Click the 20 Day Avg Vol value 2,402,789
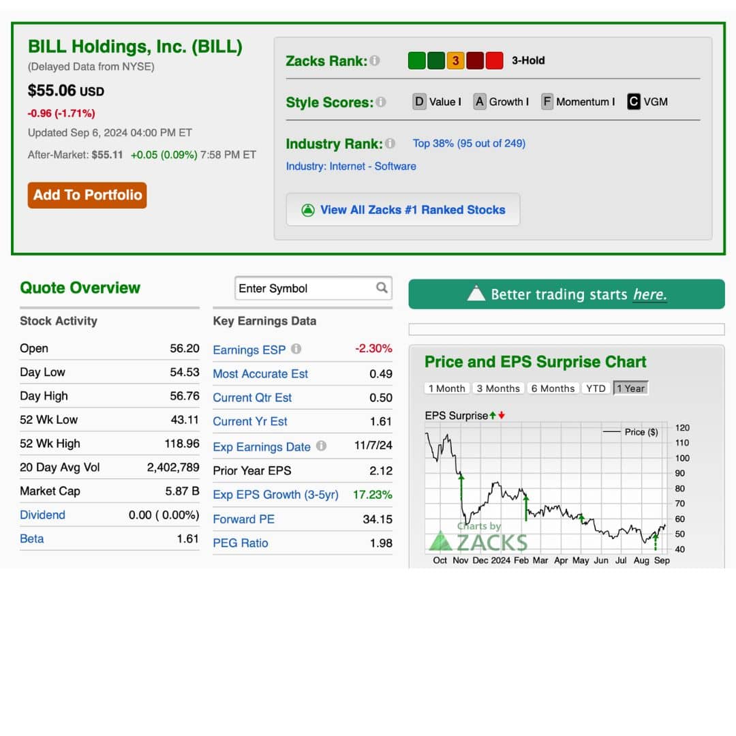 pos(173,467)
